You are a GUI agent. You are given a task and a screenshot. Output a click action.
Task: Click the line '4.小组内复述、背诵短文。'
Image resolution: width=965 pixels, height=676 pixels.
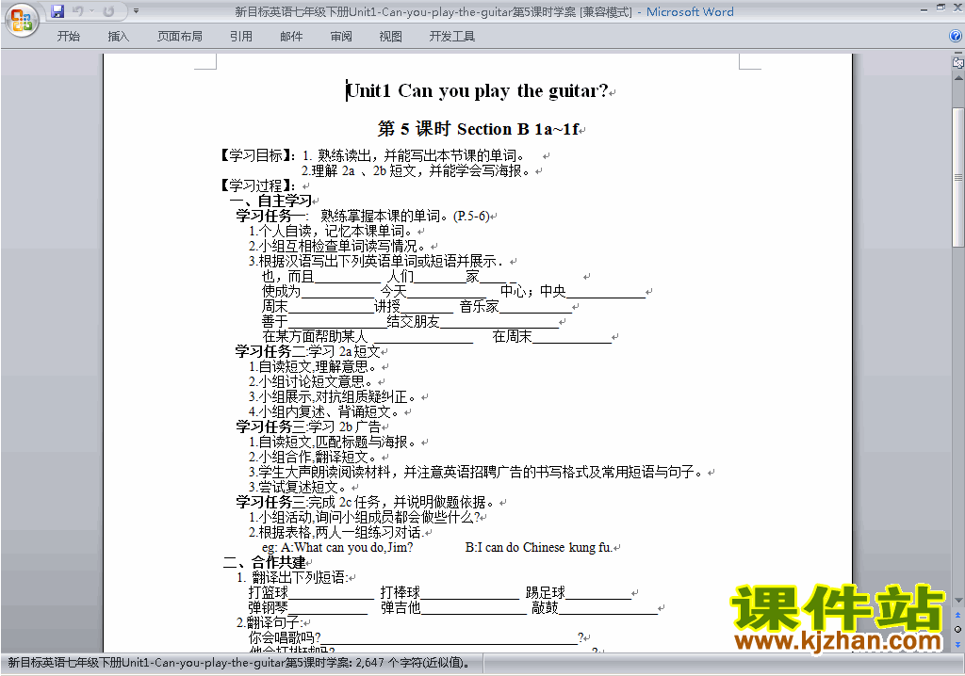point(324,412)
